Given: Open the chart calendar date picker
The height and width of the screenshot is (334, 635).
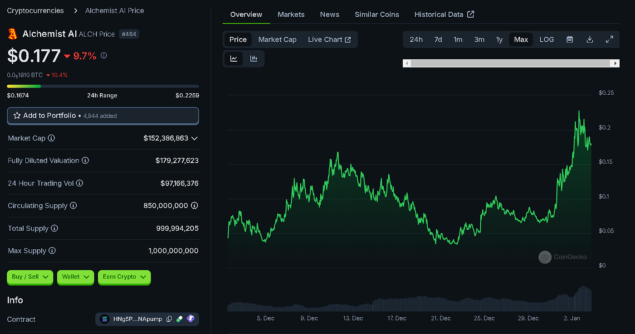Looking at the screenshot, I should click(570, 39).
